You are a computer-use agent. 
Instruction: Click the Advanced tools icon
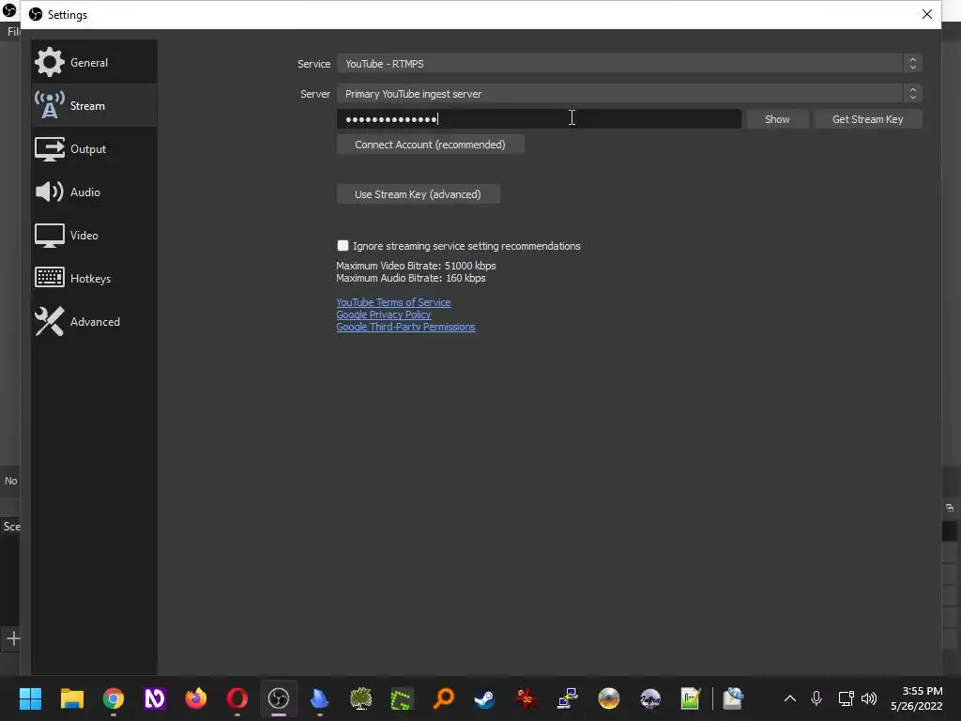click(x=49, y=321)
